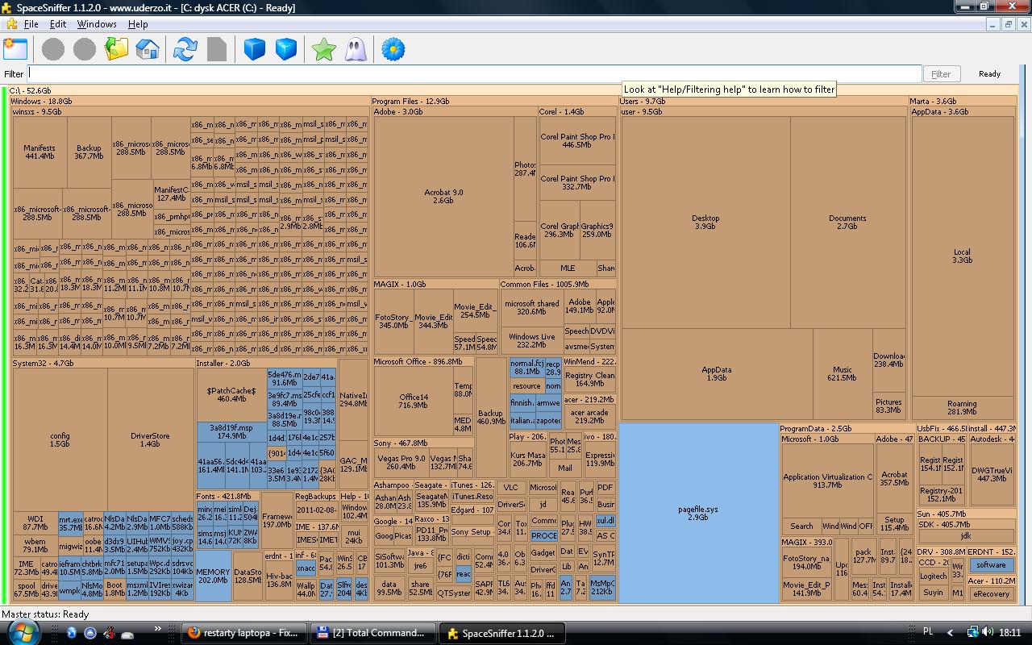Select the Registry Clean 164.9Mb block

[589, 379]
